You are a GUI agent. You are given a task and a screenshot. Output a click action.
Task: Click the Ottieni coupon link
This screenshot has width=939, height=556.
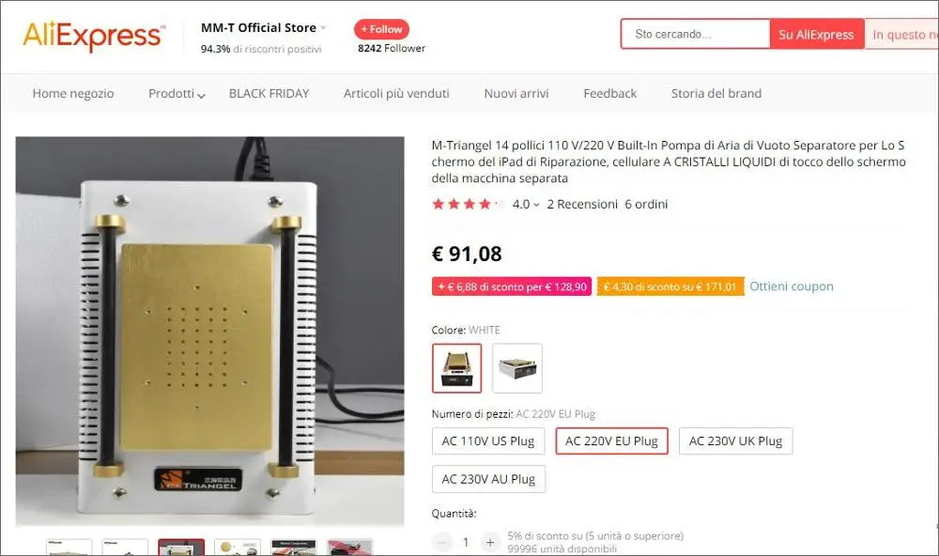791,286
